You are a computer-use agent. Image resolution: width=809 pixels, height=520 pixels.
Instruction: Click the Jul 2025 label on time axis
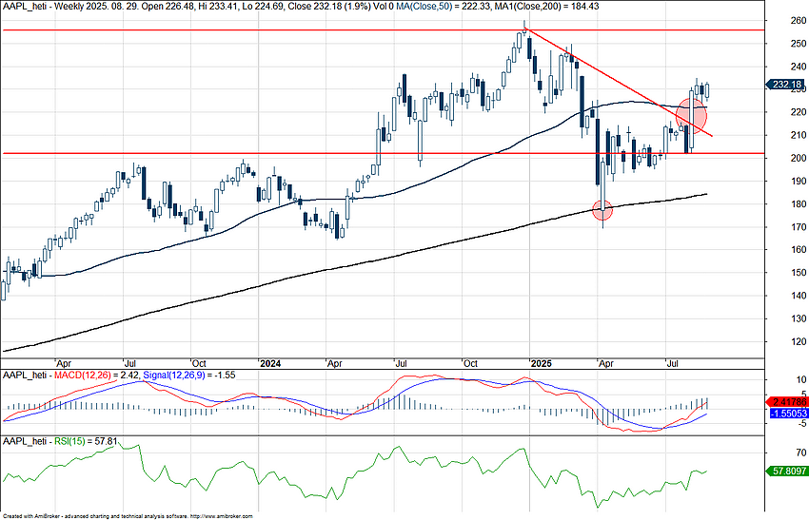673,364
